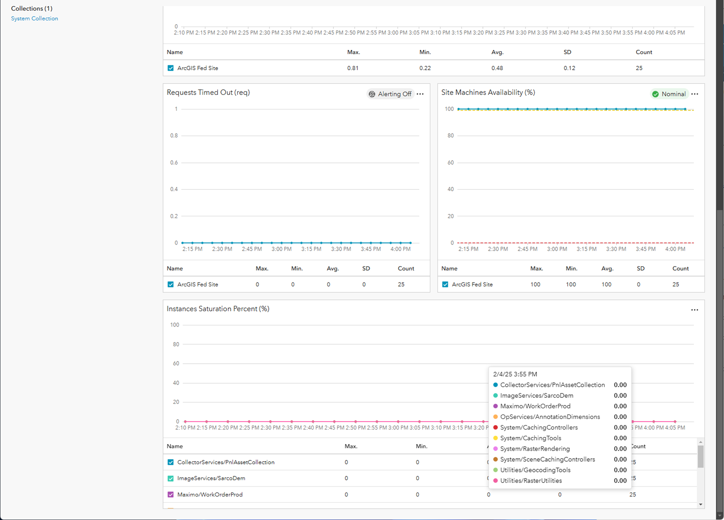Uncheck ArcGIS Fed Site in Site Machines Availability table
The height and width of the screenshot is (520, 724).
click(445, 284)
